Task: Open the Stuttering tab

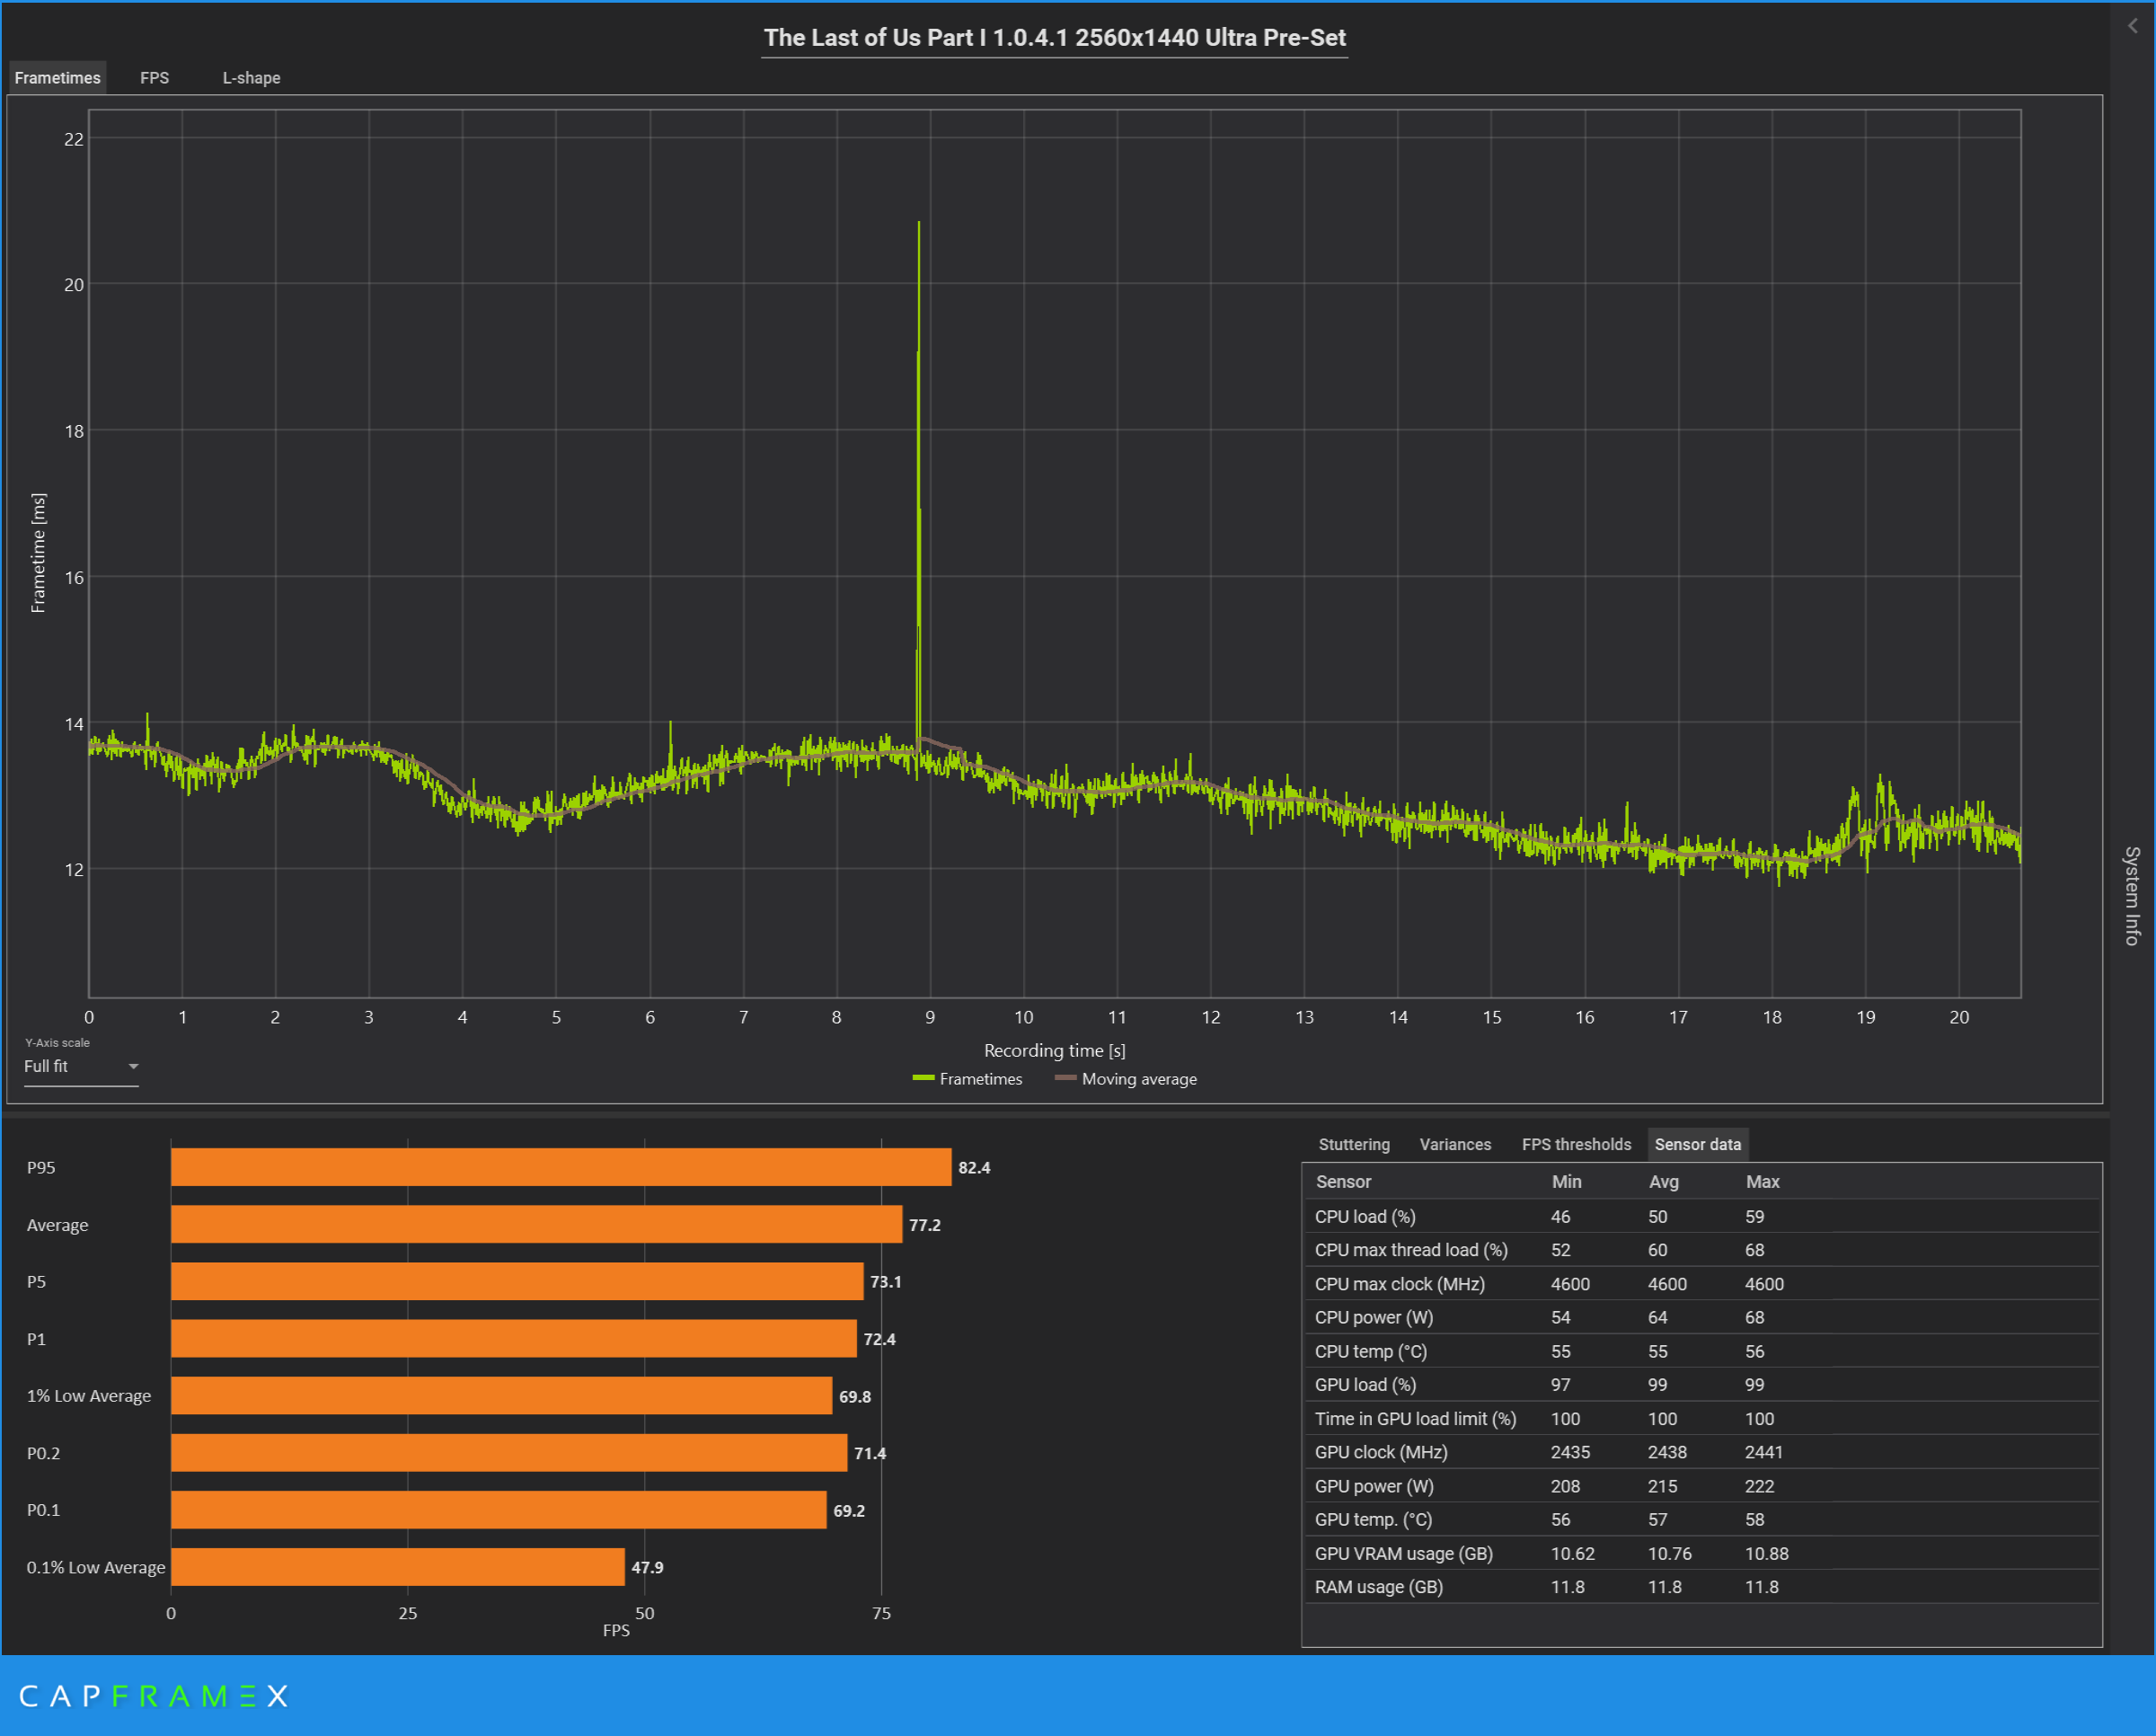Action: 1354,1144
